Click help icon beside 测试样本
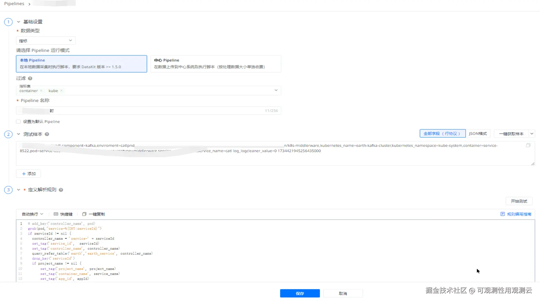 47,134
